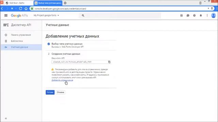Open the address bar history dropdown arrow
This screenshot has width=218, height=122.
pos(208,8)
